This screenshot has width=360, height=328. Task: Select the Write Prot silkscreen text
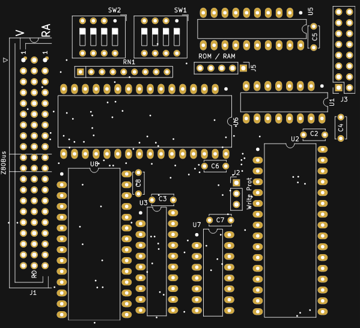click(x=249, y=193)
